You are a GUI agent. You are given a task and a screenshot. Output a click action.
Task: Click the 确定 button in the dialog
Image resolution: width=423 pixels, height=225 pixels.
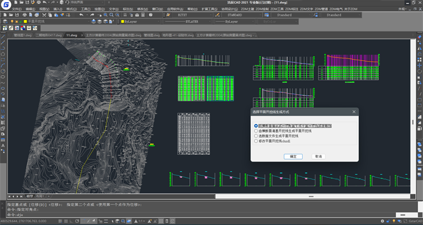pyautogui.click(x=293, y=157)
